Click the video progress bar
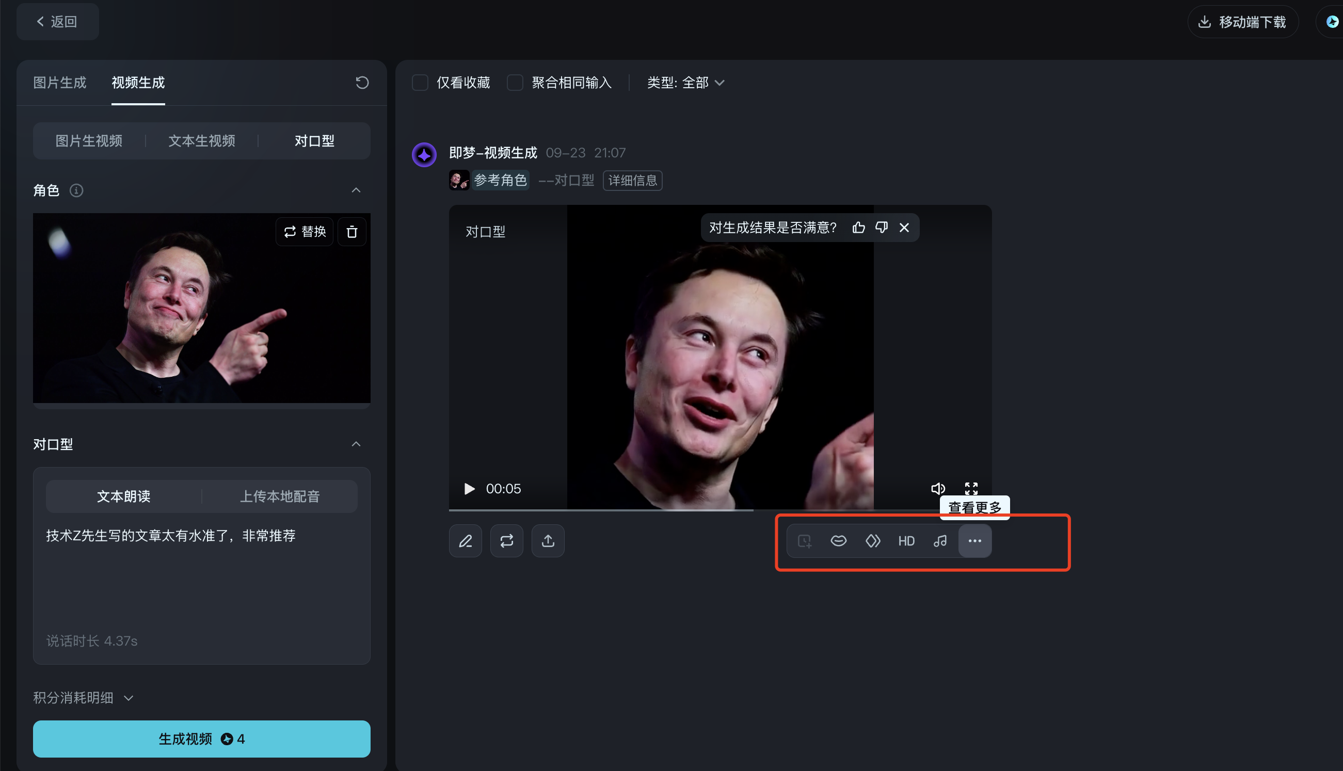The height and width of the screenshot is (771, 1343). click(x=689, y=510)
